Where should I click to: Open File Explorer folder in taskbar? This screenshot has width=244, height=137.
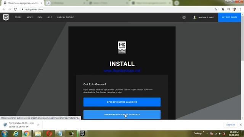pyautogui.click(x=38, y=134)
